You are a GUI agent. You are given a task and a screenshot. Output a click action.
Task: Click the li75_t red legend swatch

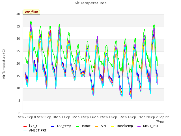click(x=25, y=126)
